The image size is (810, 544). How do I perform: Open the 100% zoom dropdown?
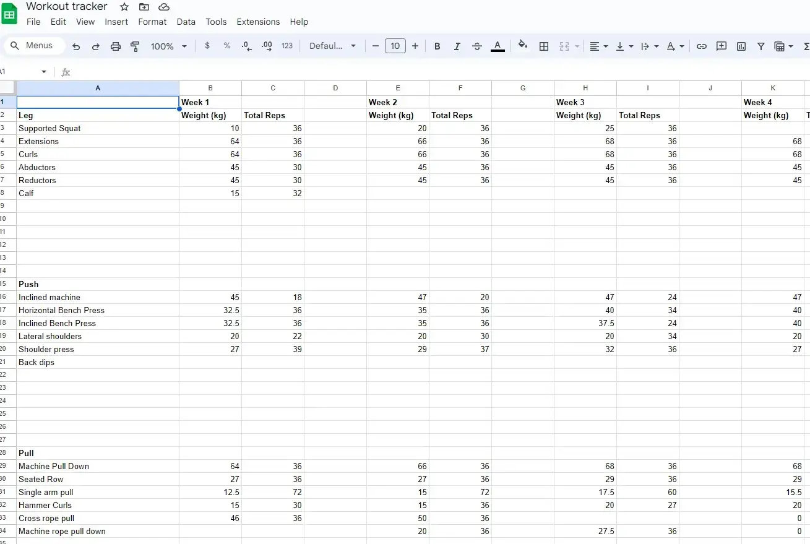(x=168, y=46)
